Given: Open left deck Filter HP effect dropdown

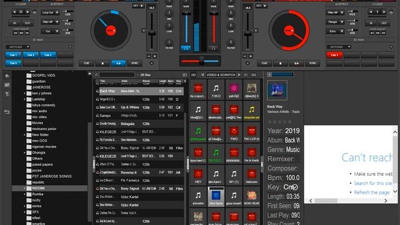Looking at the screenshot, I should pos(50,22).
